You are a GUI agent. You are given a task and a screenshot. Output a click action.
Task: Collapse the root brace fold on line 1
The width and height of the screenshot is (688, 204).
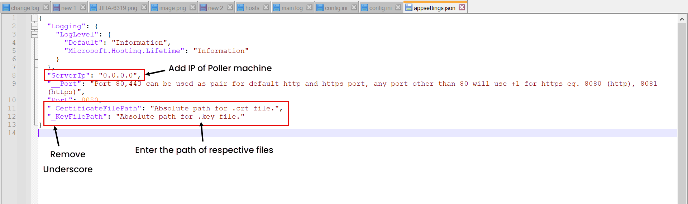(x=34, y=18)
